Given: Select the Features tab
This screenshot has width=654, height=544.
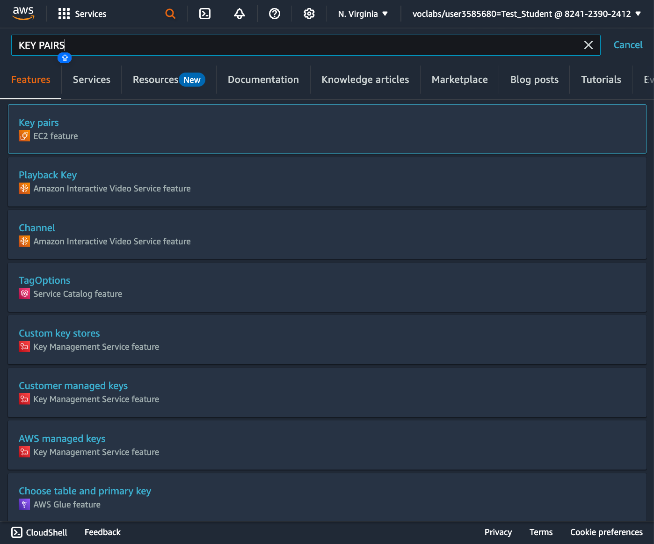Looking at the screenshot, I should click(31, 80).
